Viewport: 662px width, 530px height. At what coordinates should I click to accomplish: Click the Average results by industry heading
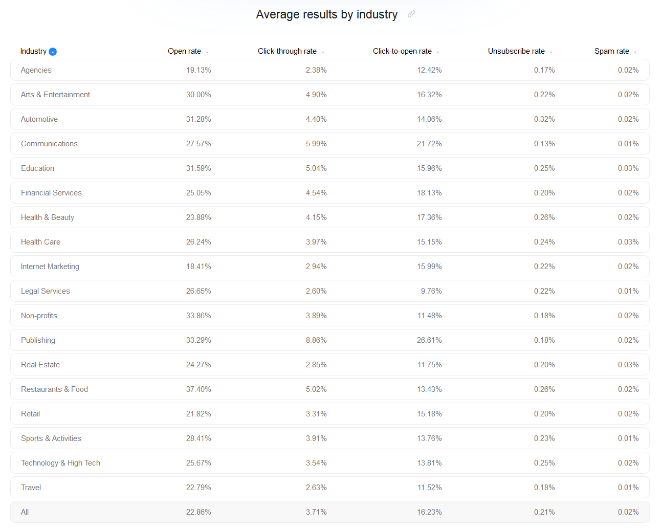326,14
